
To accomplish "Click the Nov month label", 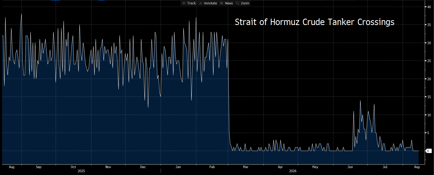I will (x=108, y=167).
